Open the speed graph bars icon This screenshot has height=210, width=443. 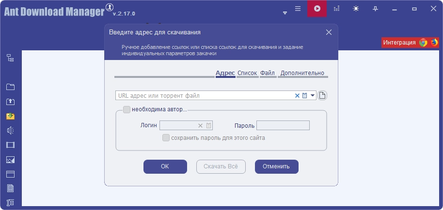tap(336, 9)
